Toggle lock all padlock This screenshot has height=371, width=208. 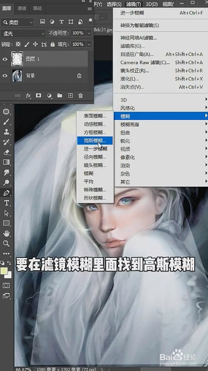(53, 44)
